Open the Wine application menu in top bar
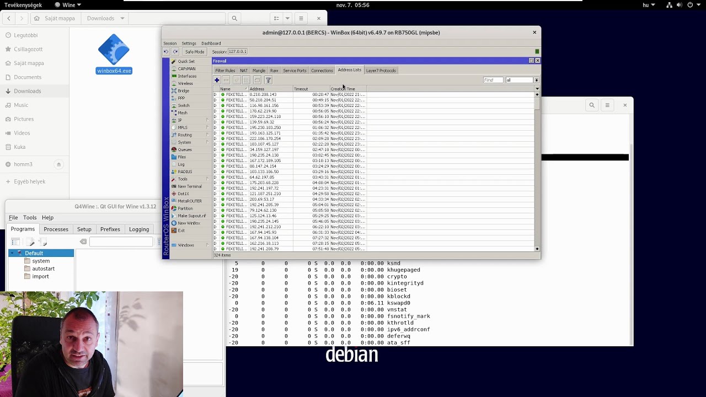Image resolution: width=706 pixels, height=397 pixels. click(68, 5)
